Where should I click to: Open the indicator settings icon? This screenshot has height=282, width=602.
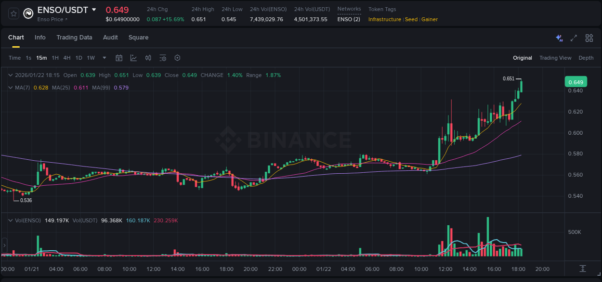pos(163,58)
